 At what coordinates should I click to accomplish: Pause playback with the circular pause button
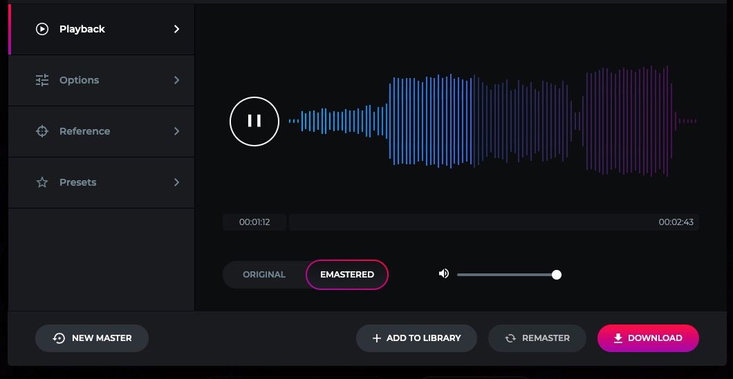[254, 122]
